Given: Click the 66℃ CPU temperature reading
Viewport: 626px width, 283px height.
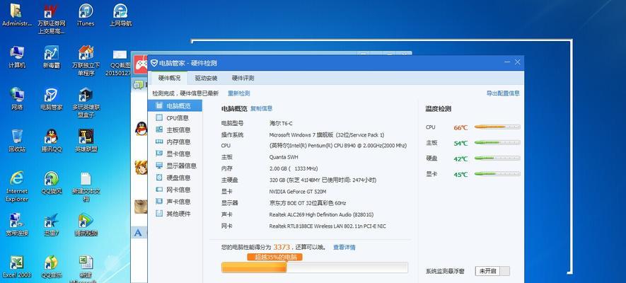Looking at the screenshot, I should coord(460,128).
